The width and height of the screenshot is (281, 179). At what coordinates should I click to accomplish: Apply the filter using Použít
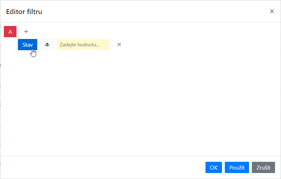click(237, 167)
